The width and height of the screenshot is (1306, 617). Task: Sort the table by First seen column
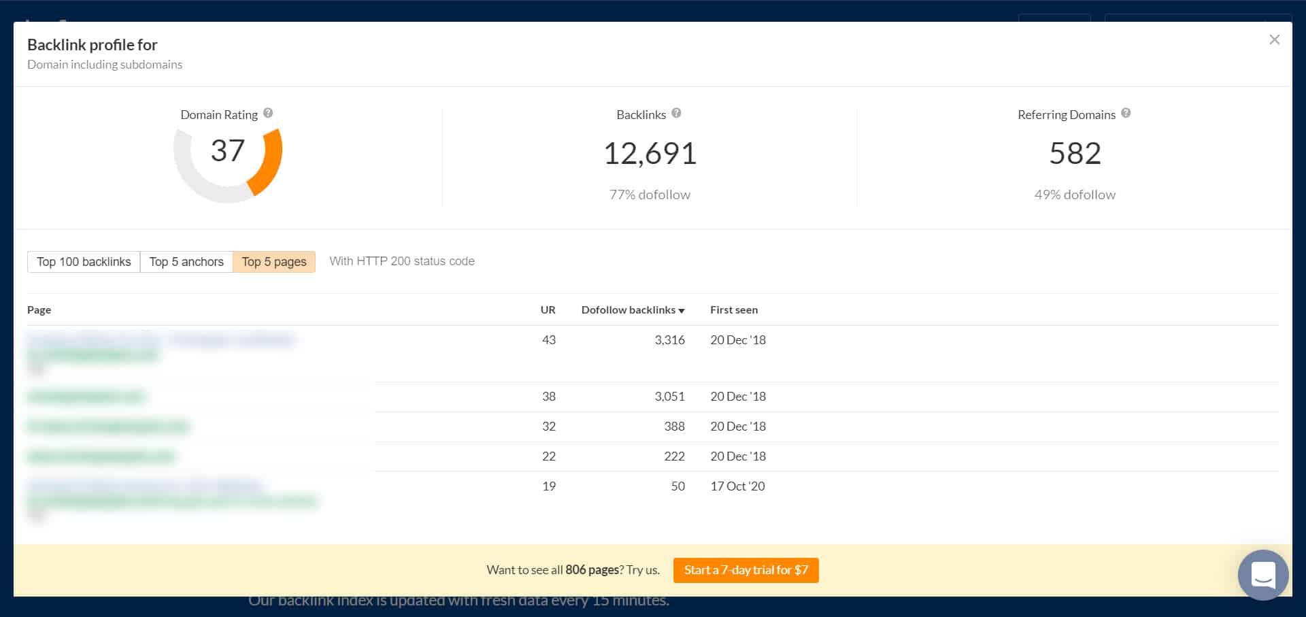(733, 310)
